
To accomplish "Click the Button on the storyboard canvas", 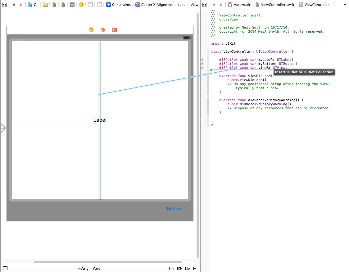I will point(174,209).
